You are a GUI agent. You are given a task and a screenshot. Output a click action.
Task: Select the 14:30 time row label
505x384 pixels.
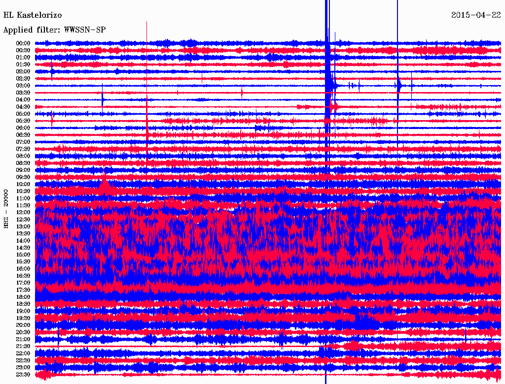pos(23,248)
